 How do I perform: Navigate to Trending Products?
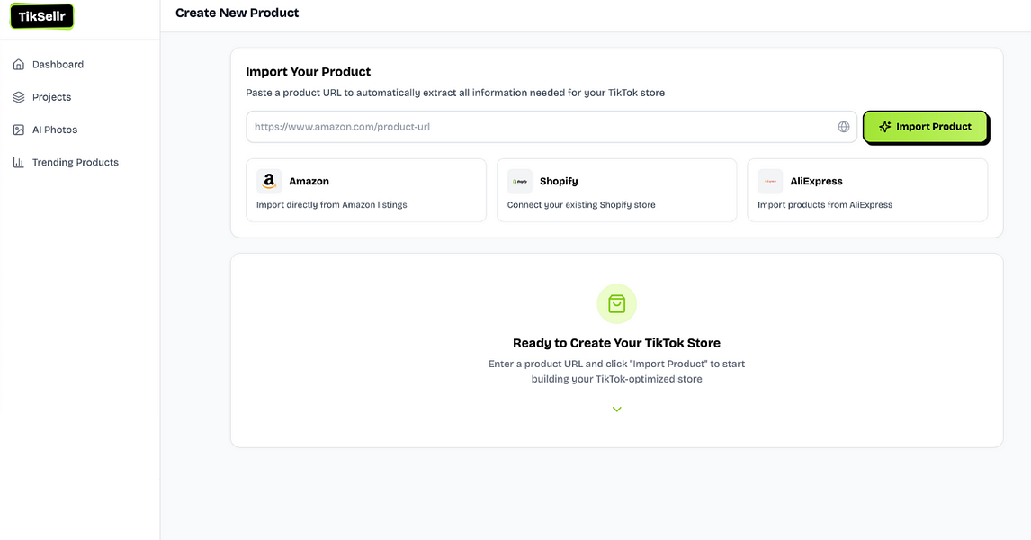(x=76, y=163)
